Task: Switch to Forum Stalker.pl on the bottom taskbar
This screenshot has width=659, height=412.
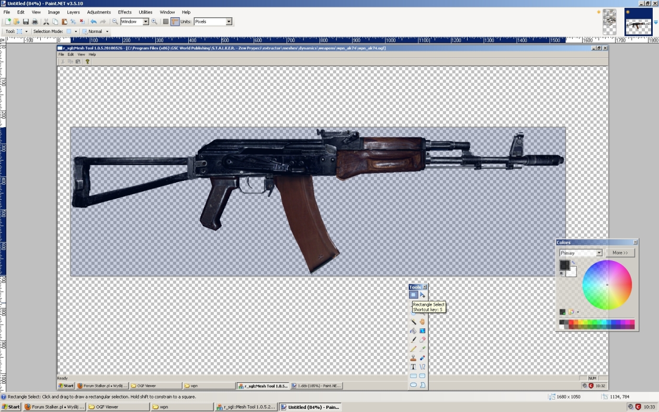Action: (54, 407)
